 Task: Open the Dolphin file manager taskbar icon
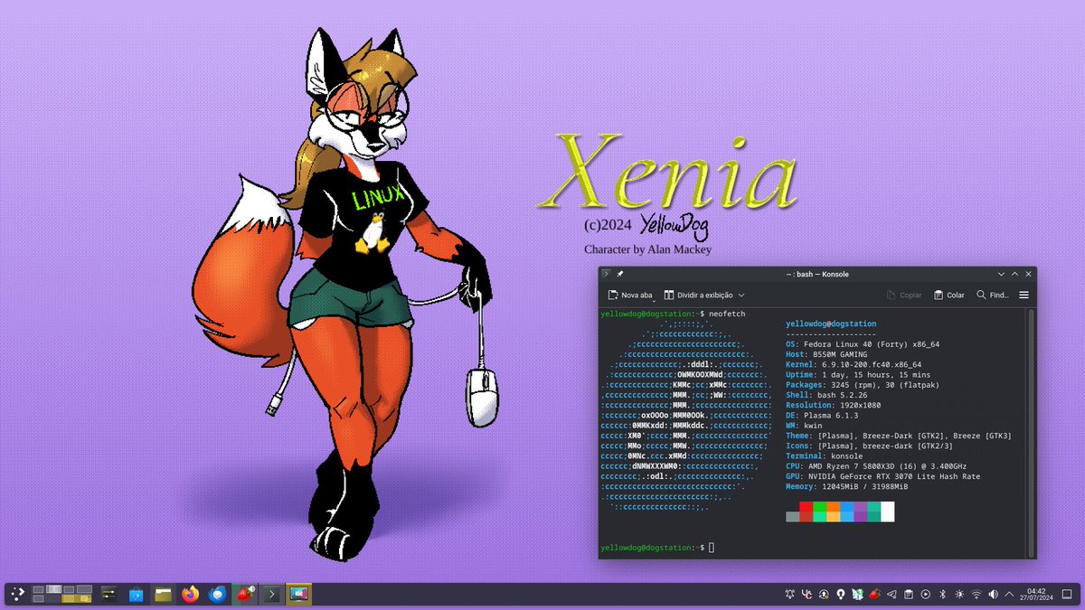163,594
